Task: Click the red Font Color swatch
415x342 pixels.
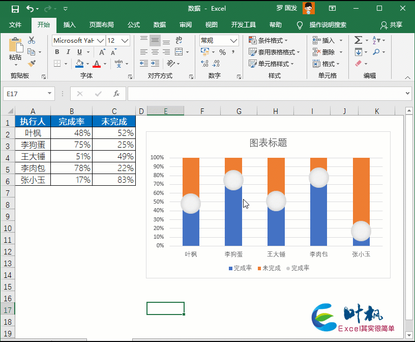Action: 97,64
